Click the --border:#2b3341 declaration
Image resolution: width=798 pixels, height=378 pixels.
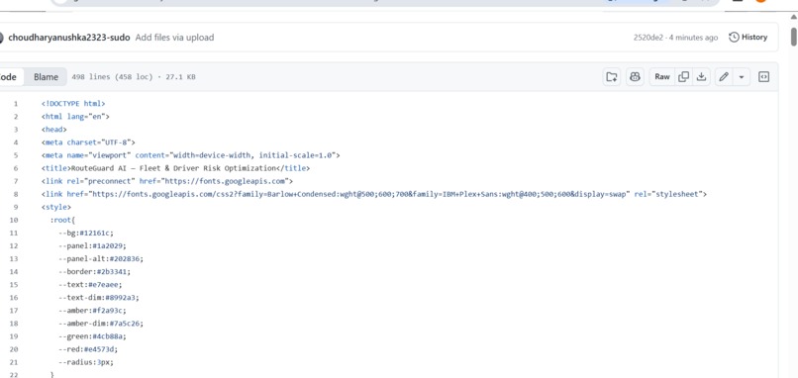coord(94,272)
